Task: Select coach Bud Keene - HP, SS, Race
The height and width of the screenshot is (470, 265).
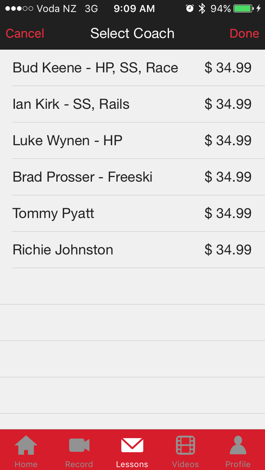Action: pyautogui.click(x=95, y=68)
